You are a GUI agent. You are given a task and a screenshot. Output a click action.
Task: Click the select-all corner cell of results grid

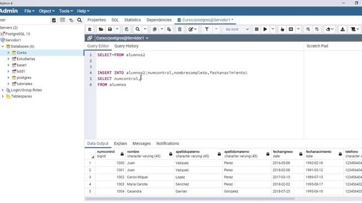(90, 154)
